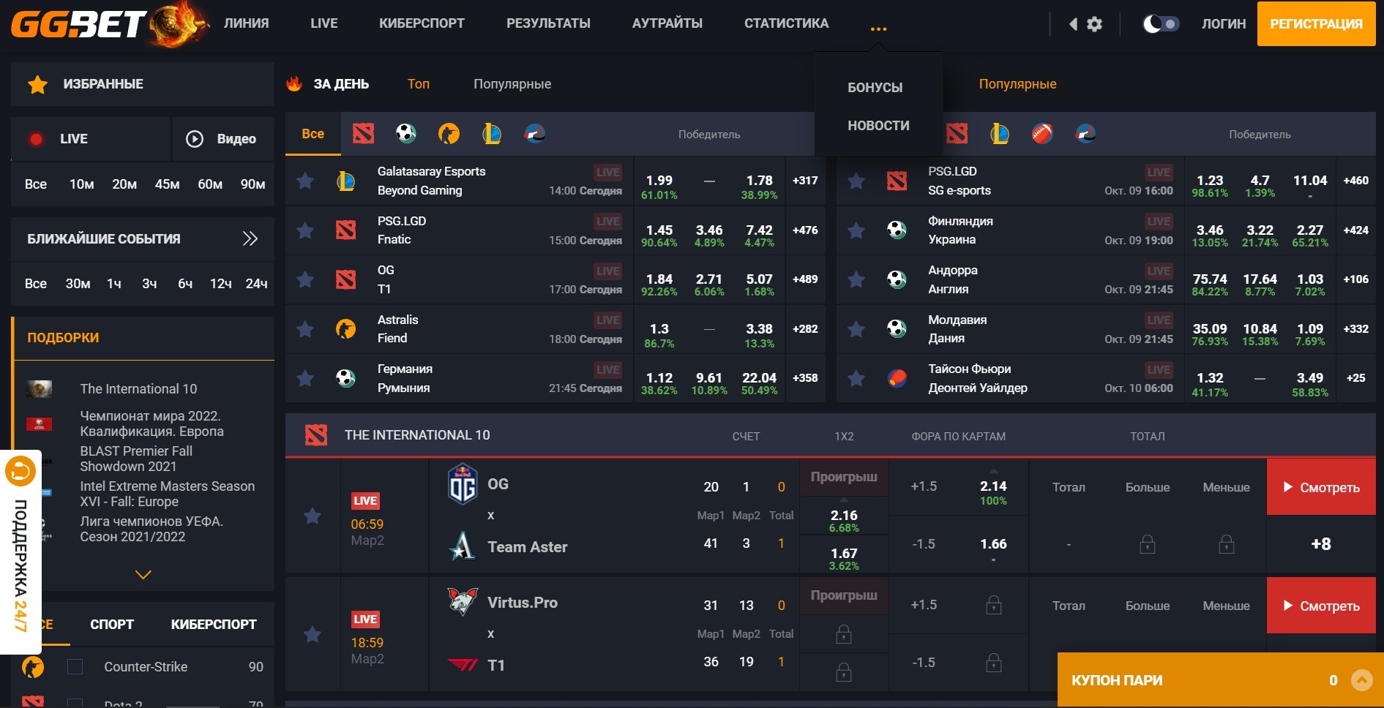This screenshot has width=1384, height=708.
Task: Click the lock icon under Больше for OG match
Action: pyautogui.click(x=1148, y=544)
